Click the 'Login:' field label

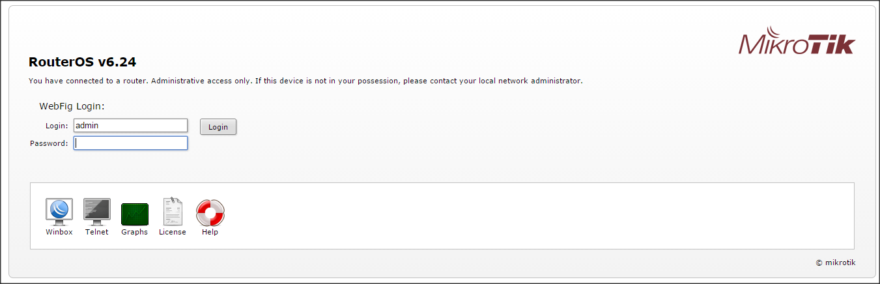57,126
